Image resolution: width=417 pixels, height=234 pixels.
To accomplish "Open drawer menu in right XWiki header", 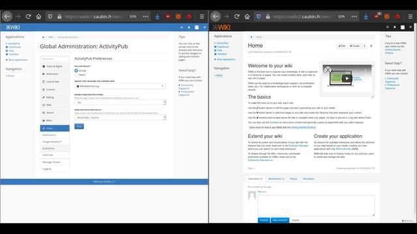I will (410, 27).
